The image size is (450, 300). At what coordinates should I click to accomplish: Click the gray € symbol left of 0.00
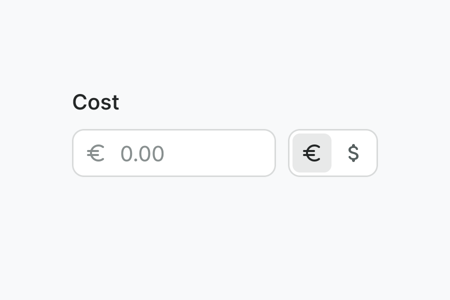[x=95, y=153]
